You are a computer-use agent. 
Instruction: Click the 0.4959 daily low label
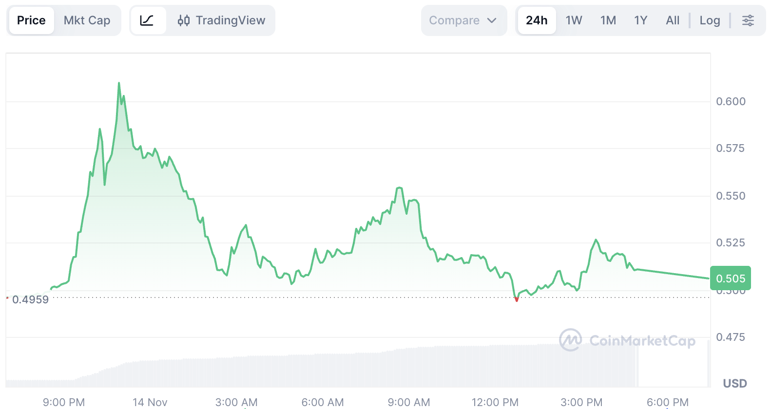30,299
